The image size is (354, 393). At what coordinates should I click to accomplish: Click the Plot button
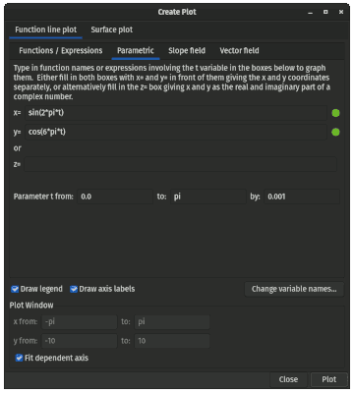(328, 379)
